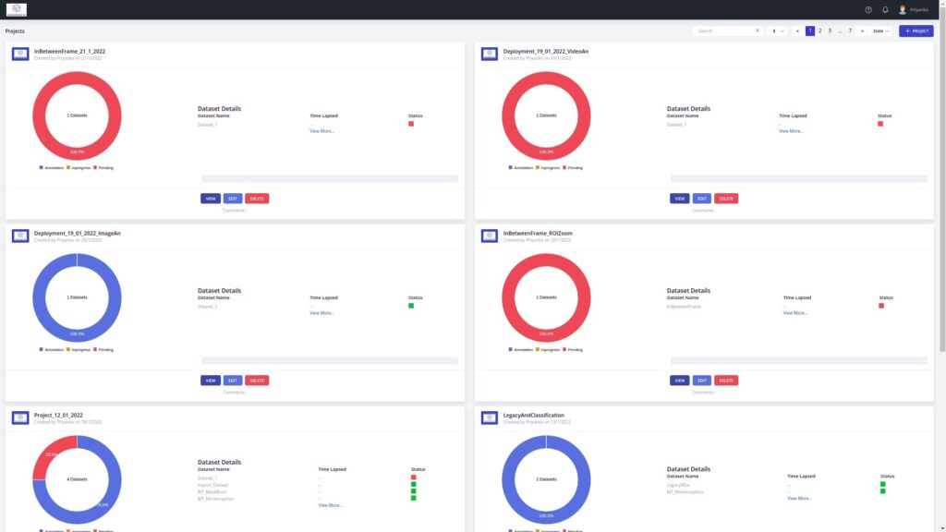
Task: Click the clear X icon in search box
Action: 758,30
